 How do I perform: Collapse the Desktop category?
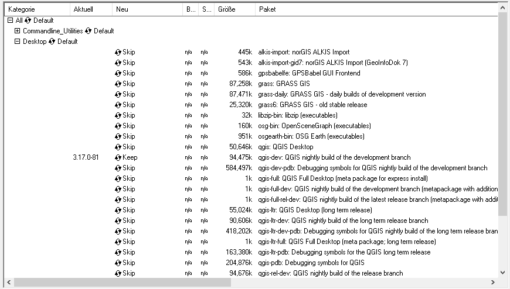17,41
